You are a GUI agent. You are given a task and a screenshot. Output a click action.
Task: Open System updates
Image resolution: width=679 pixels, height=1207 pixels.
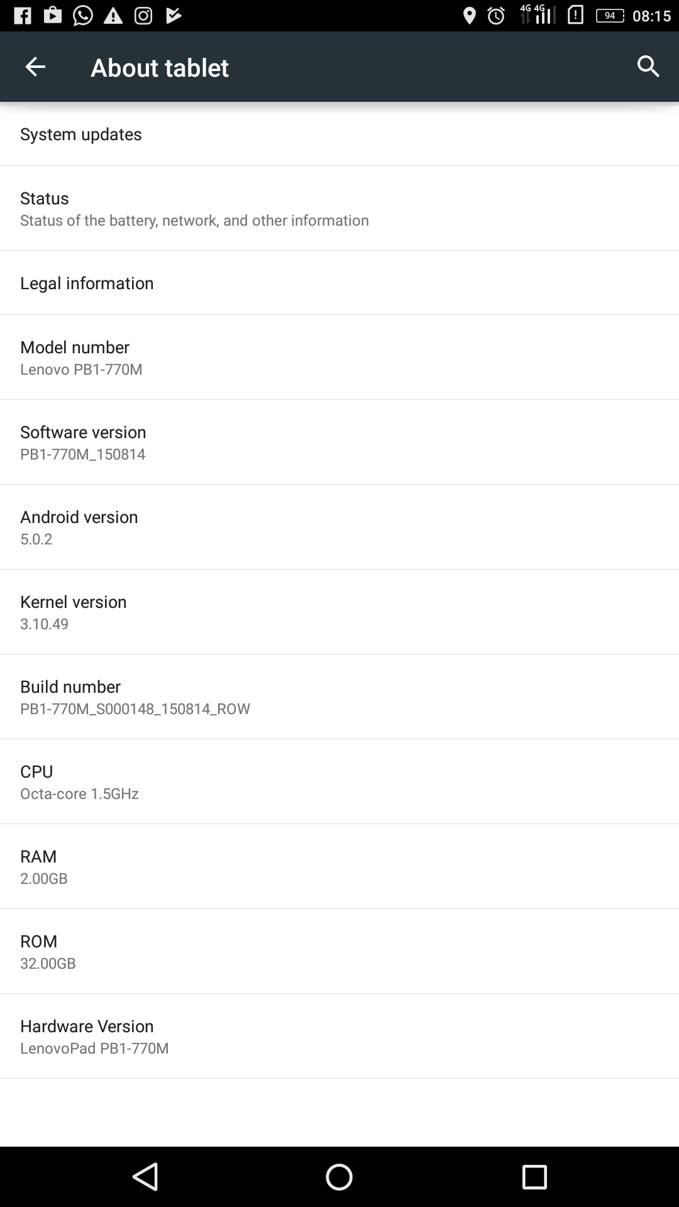(339, 134)
